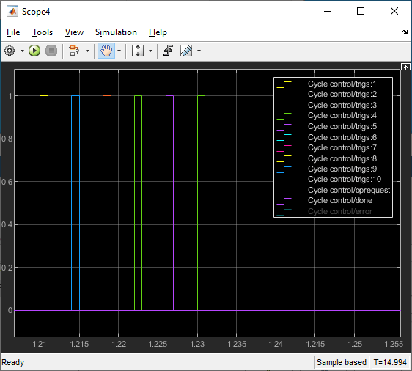Viewport: 412px width, 371px height.
Task: Expand the configuration properties dropdown arrow
Action: (x=22, y=51)
